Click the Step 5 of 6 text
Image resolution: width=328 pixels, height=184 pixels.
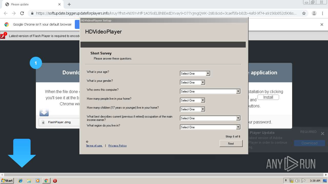[233, 136]
